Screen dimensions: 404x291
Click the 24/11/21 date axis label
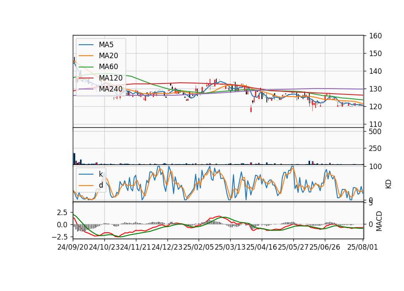136,247
